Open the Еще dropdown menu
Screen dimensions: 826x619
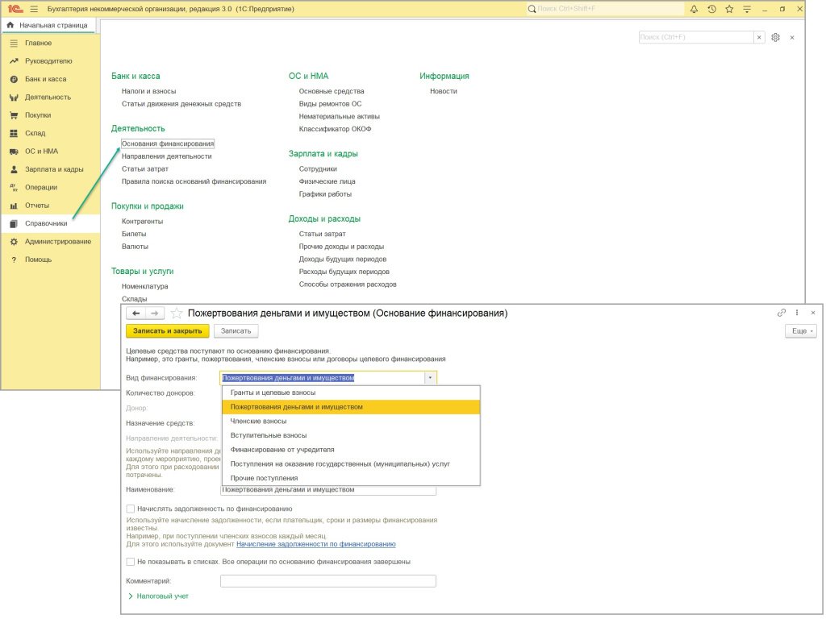800,331
